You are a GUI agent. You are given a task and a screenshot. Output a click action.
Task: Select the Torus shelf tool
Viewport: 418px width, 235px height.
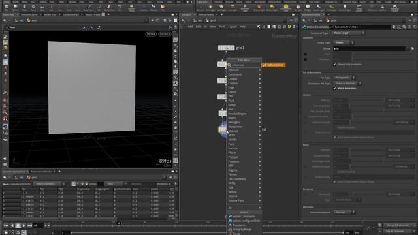pyautogui.click(x=33, y=7)
